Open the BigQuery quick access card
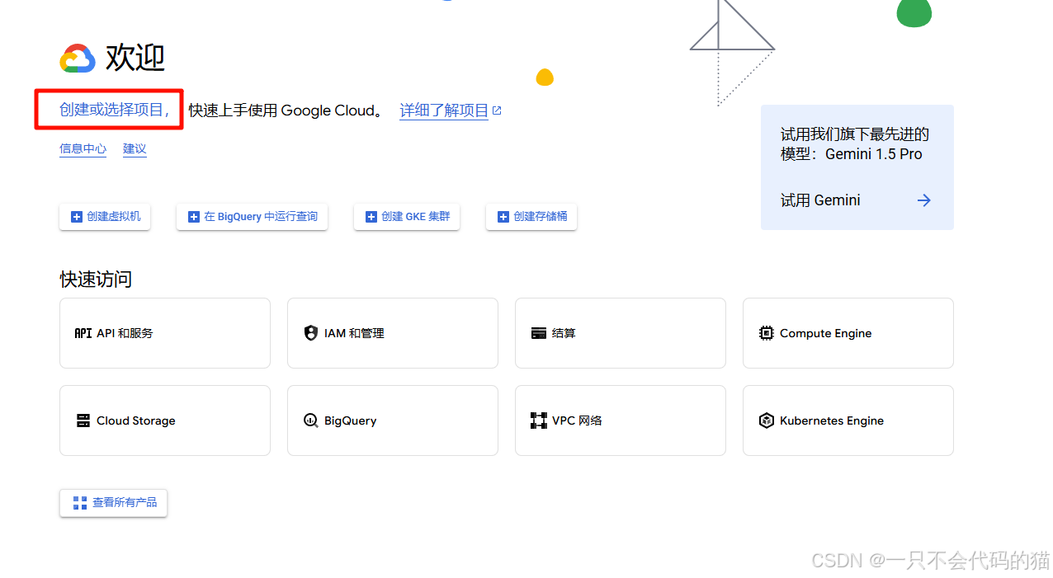This screenshot has height=578, width=1053. tap(393, 421)
